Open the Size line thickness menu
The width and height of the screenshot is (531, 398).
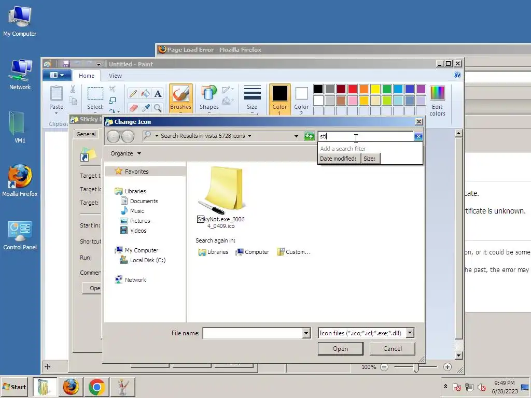pos(252,98)
